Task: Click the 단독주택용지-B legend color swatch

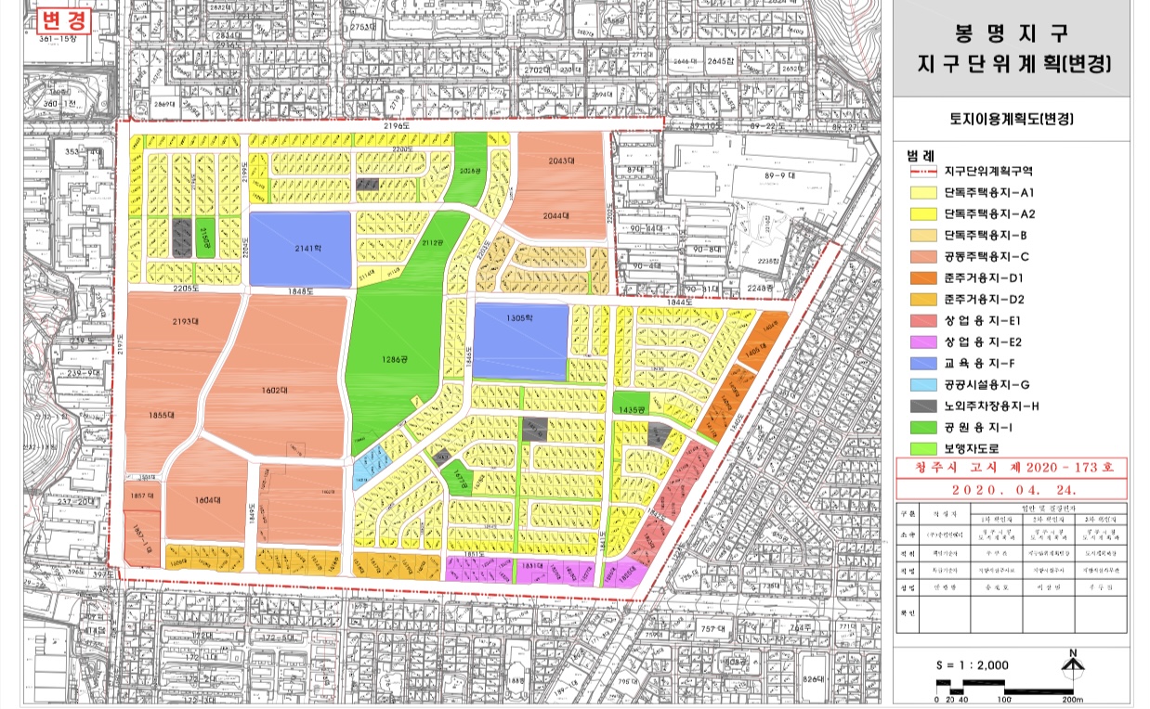Action: coord(921,236)
